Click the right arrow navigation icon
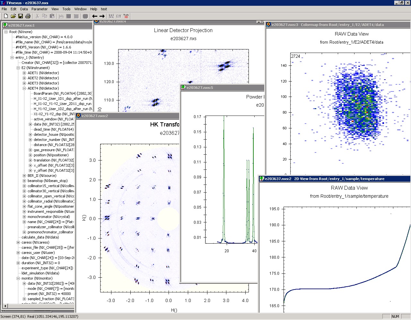 coord(102,16)
